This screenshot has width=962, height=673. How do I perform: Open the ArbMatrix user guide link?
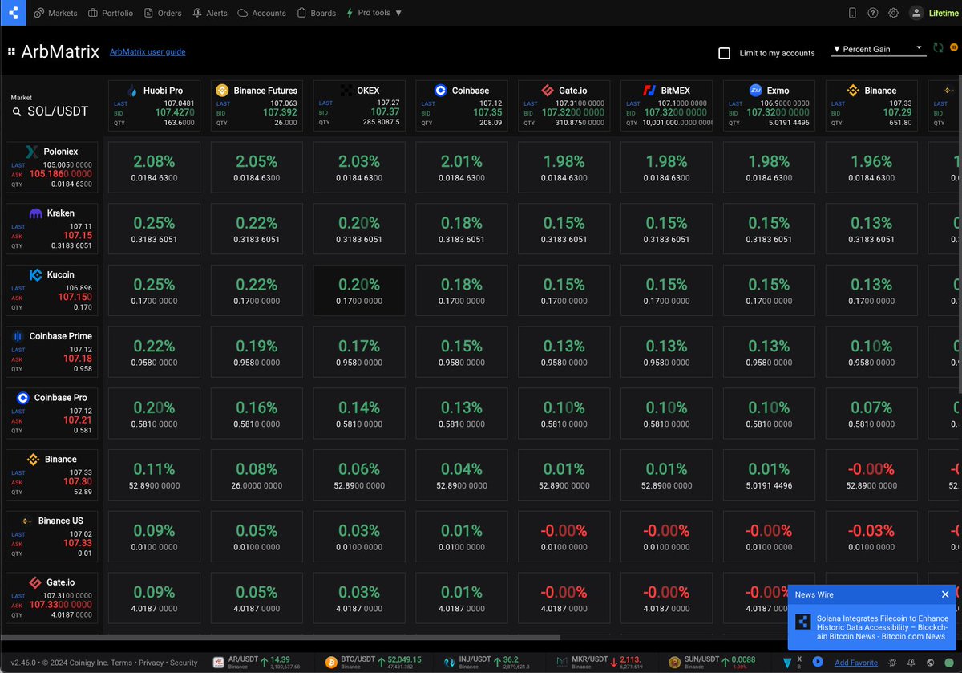pos(148,51)
